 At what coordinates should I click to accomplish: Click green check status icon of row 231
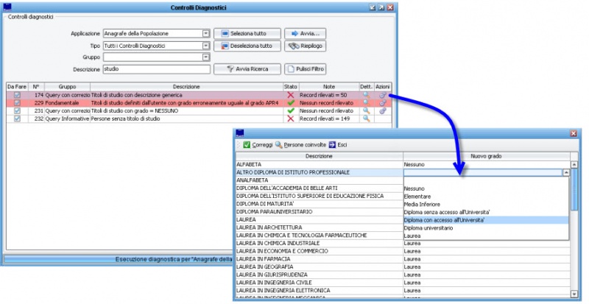[x=290, y=111]
